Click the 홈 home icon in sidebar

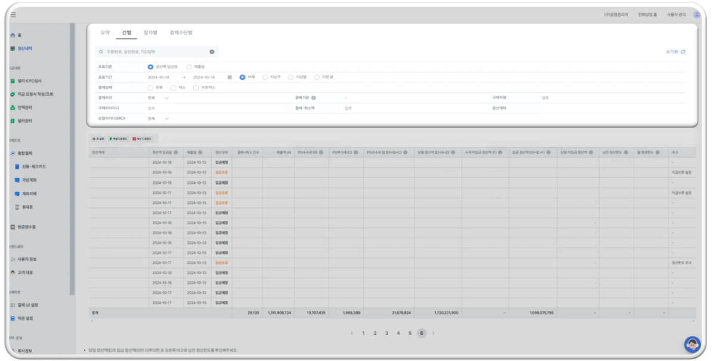[13, 35]
